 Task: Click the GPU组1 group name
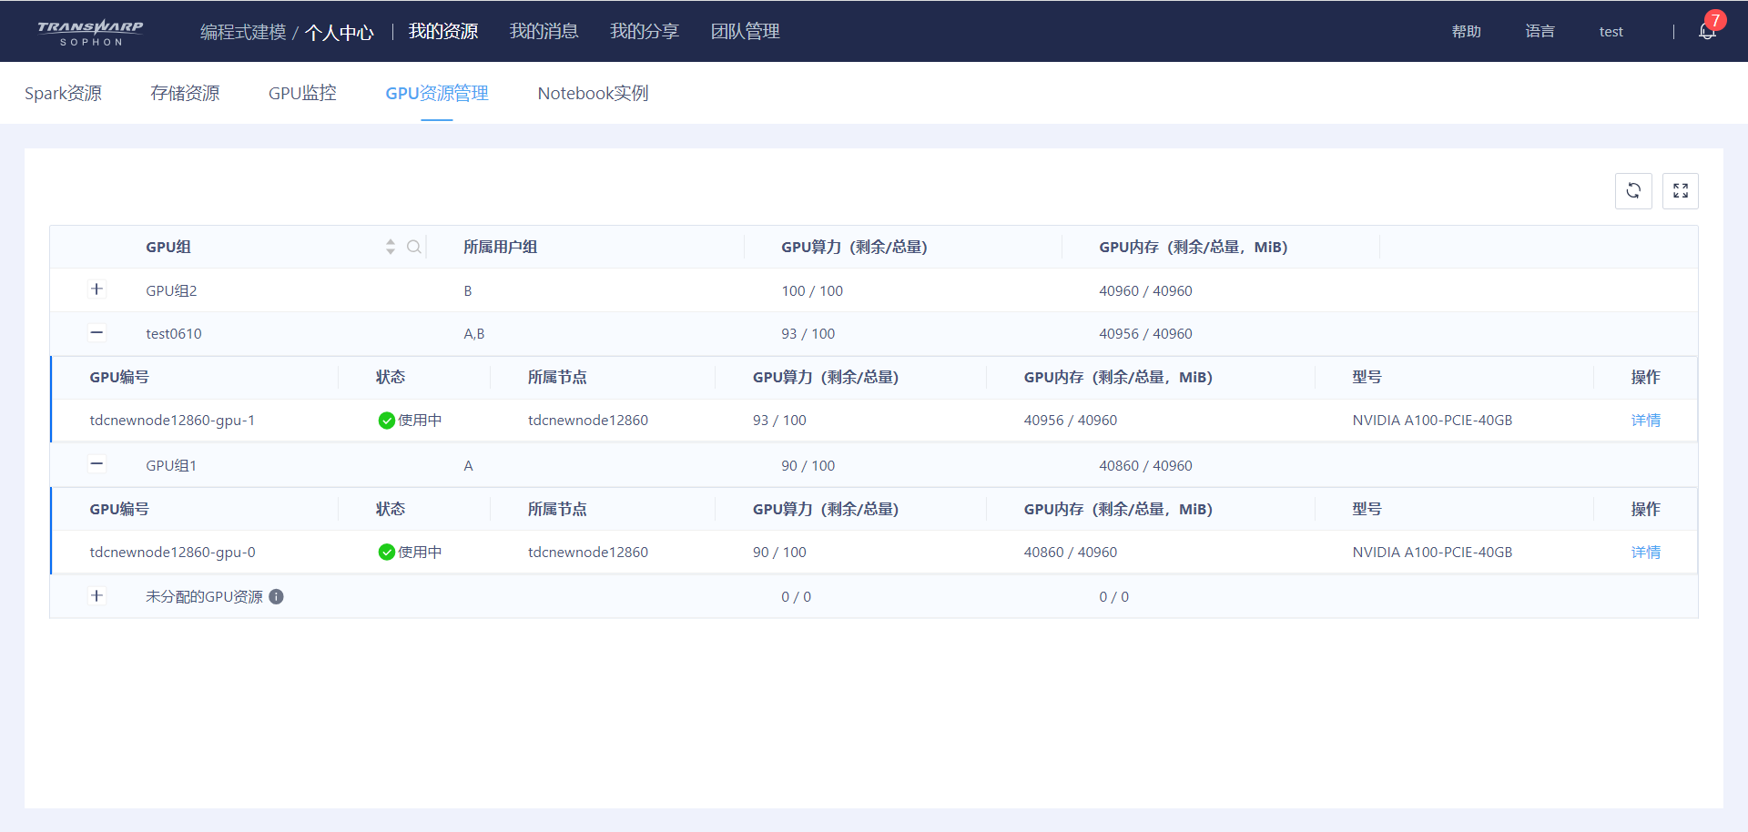pyautogui.click(x=171, y=465)
